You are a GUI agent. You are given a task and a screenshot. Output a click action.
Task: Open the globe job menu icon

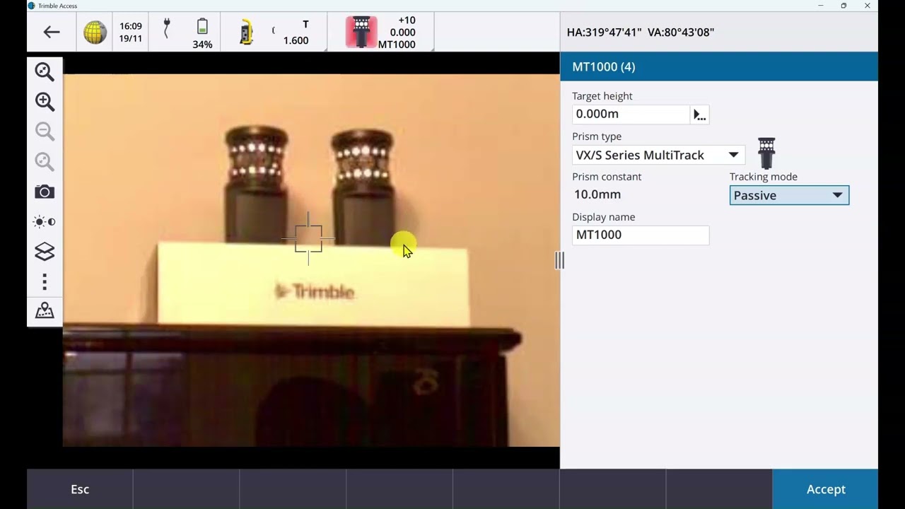coord(95,32)
